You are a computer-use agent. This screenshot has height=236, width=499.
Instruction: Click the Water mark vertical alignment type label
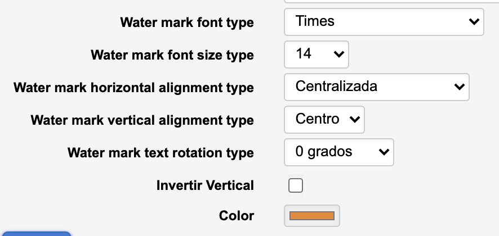(x=142, y=121)
